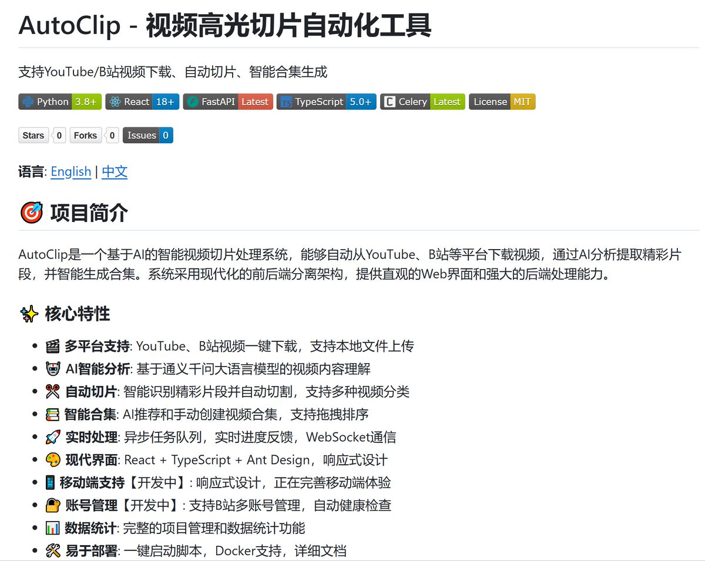Click the License MIT badge

(502, 102)
